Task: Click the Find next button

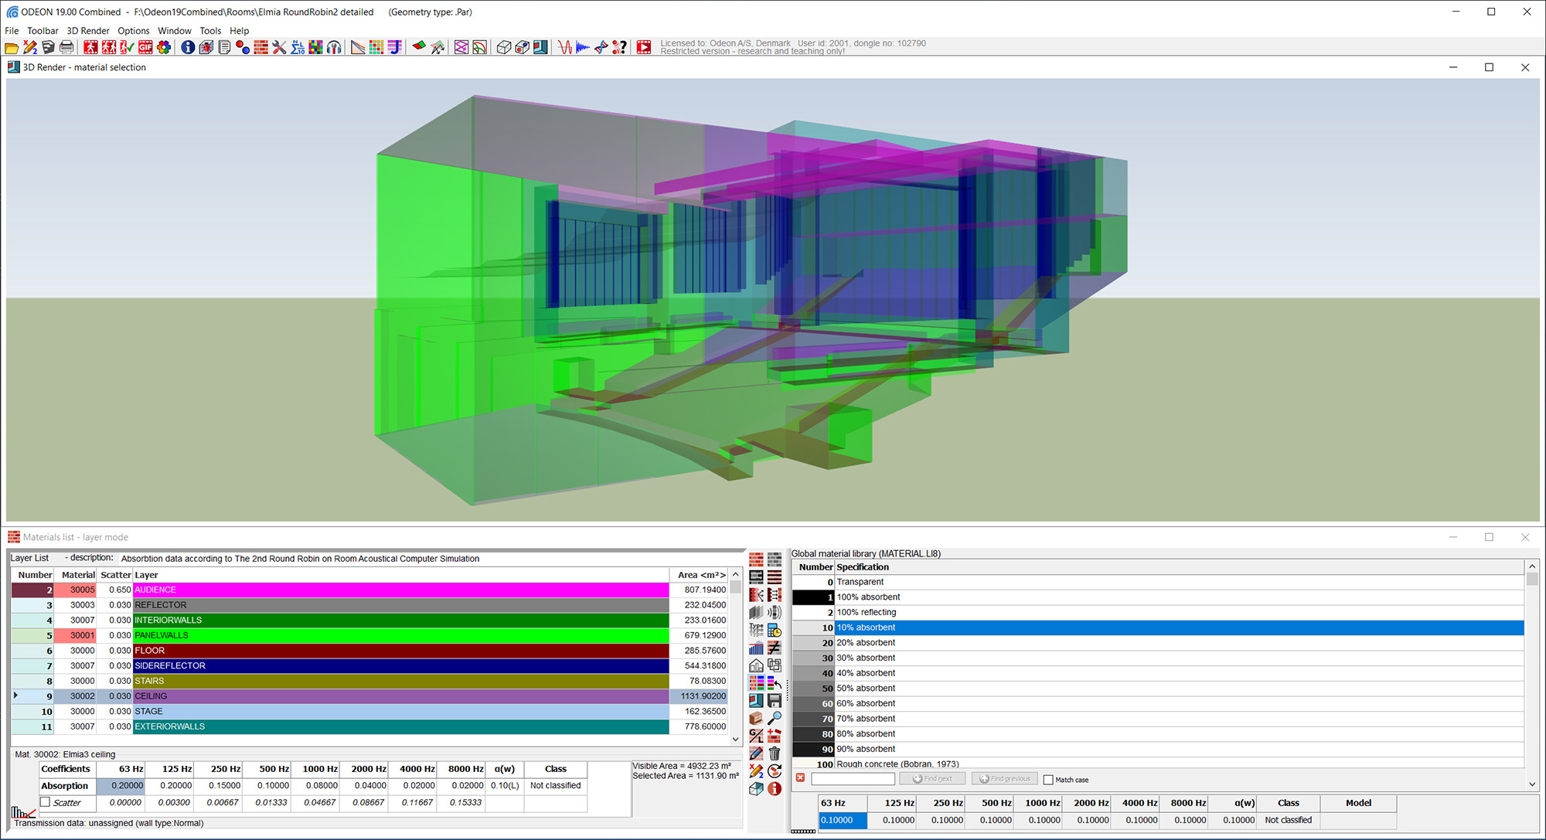Action: (x=931, y=779)
